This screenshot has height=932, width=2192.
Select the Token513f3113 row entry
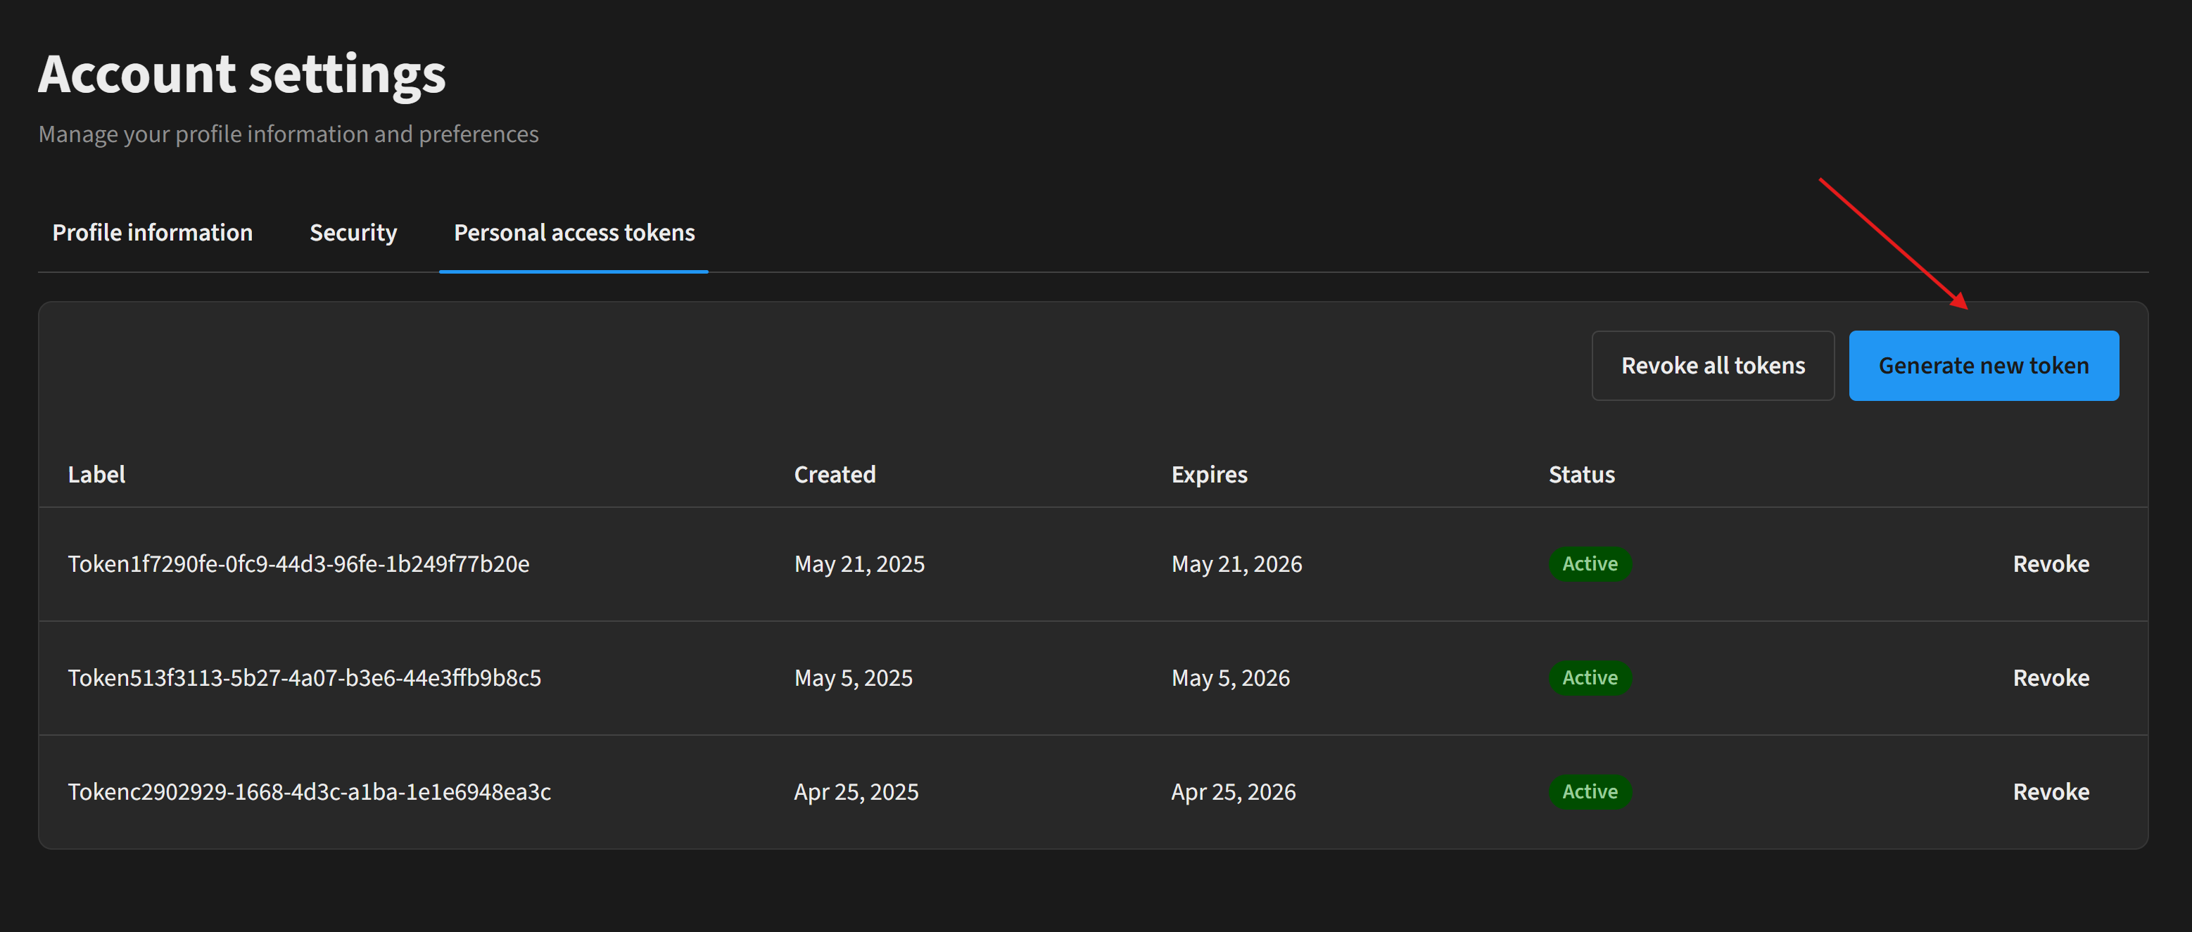click(x=305, y=678)
